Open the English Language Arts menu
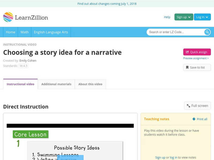214x160 pixels. [51, 32]
